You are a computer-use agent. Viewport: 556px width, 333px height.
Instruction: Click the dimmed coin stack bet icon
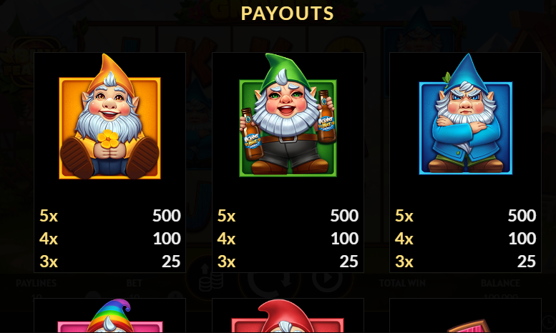pyautogui.click(x=211, y=279)
